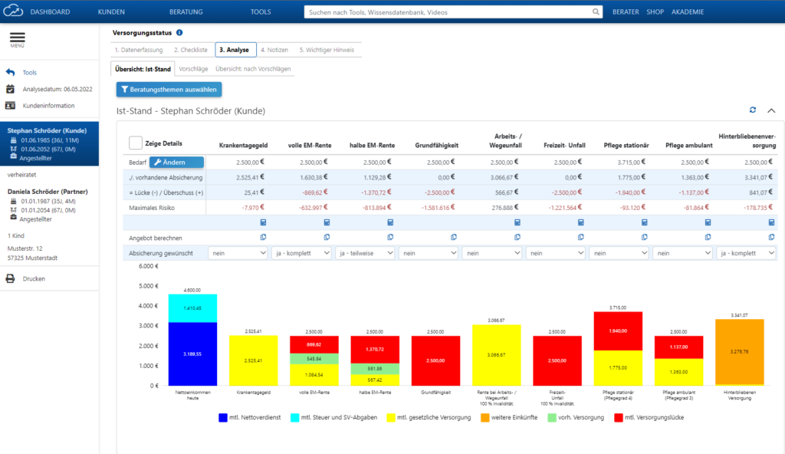
Task: Collapse the Ist-Stand panel with the chevron
Action: tap(772, 110)
